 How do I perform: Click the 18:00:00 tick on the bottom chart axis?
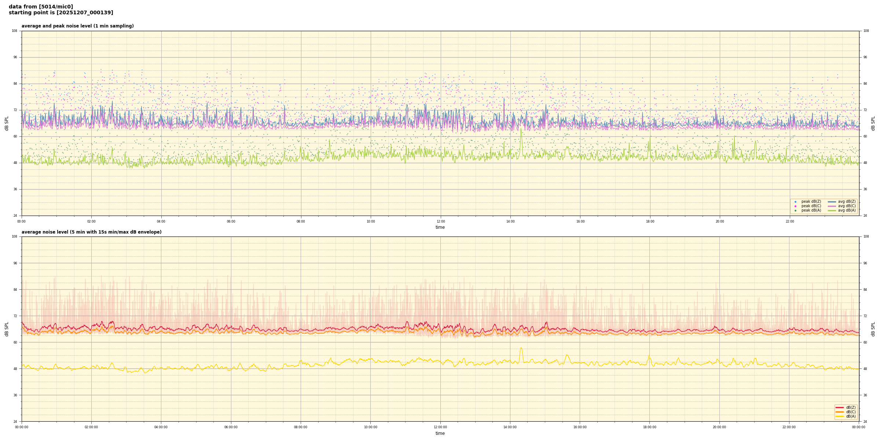click(x=649, y=427)
